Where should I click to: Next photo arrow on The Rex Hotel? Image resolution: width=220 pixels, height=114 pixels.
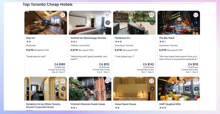196,23
